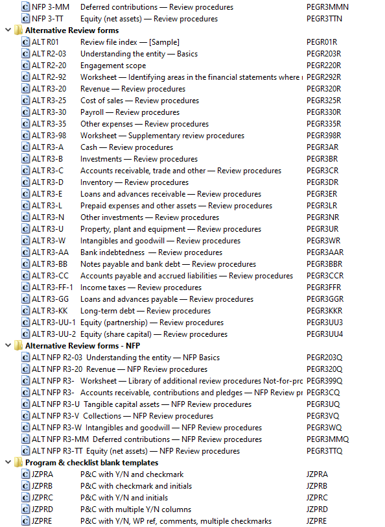Collapse the Alternative Review forms - NFP folder
The height and width of the screenshot is (527, 385).
coord(8,345)
